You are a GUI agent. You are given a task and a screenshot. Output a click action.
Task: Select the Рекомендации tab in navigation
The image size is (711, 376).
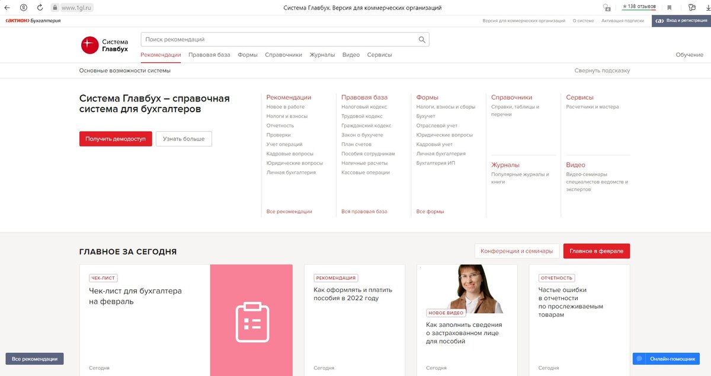coord(161,55)
